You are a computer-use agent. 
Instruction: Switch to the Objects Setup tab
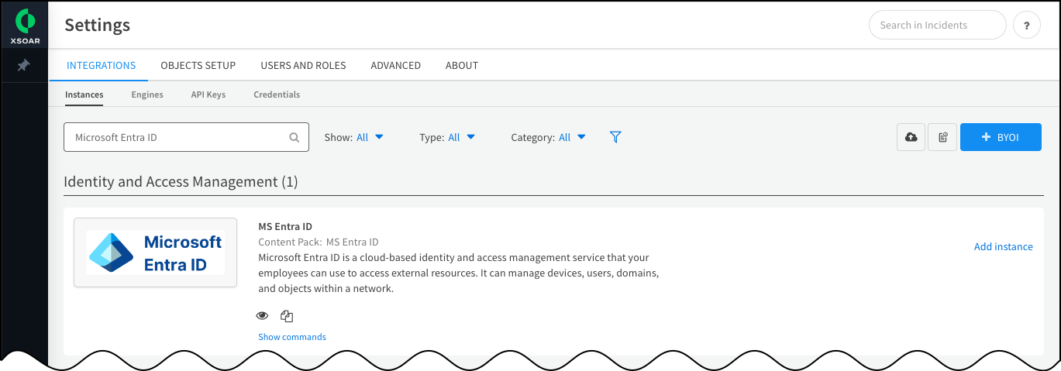point(198,65)
